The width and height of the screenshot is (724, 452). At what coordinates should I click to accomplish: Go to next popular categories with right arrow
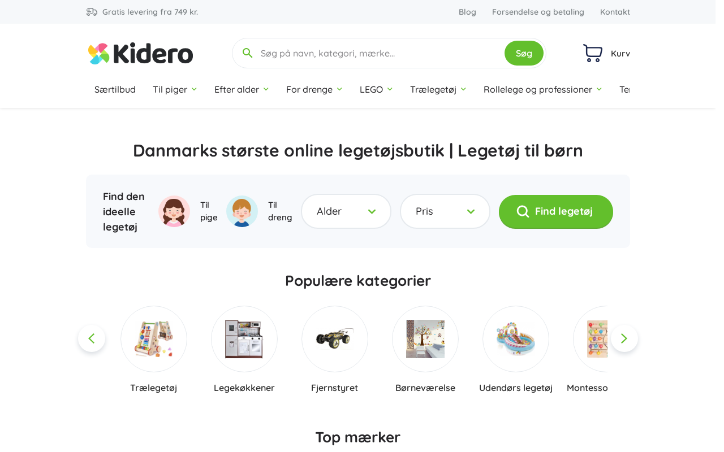(624, 338)
